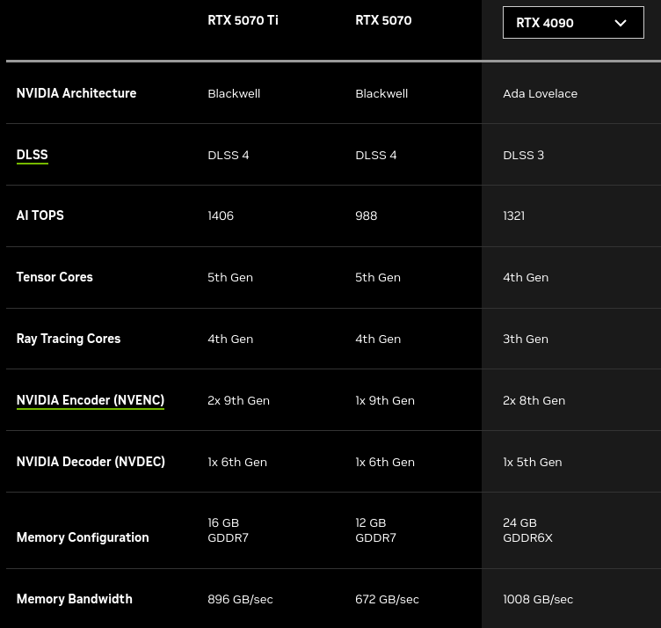Open the DLSS underlined link

[32, 155]
